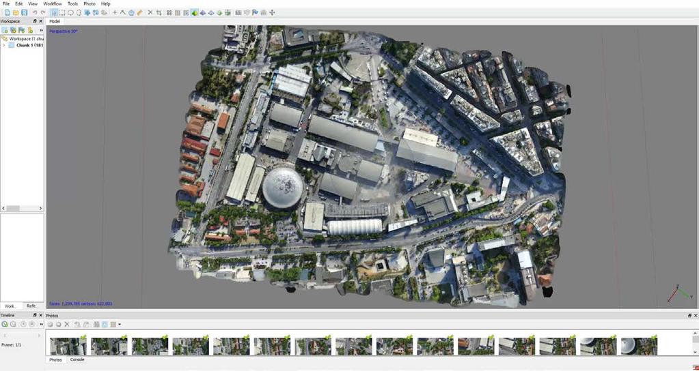Click Workspace horizontal scrollbar right arrow
Screen dimensions: 699x371
pos(40,208)
